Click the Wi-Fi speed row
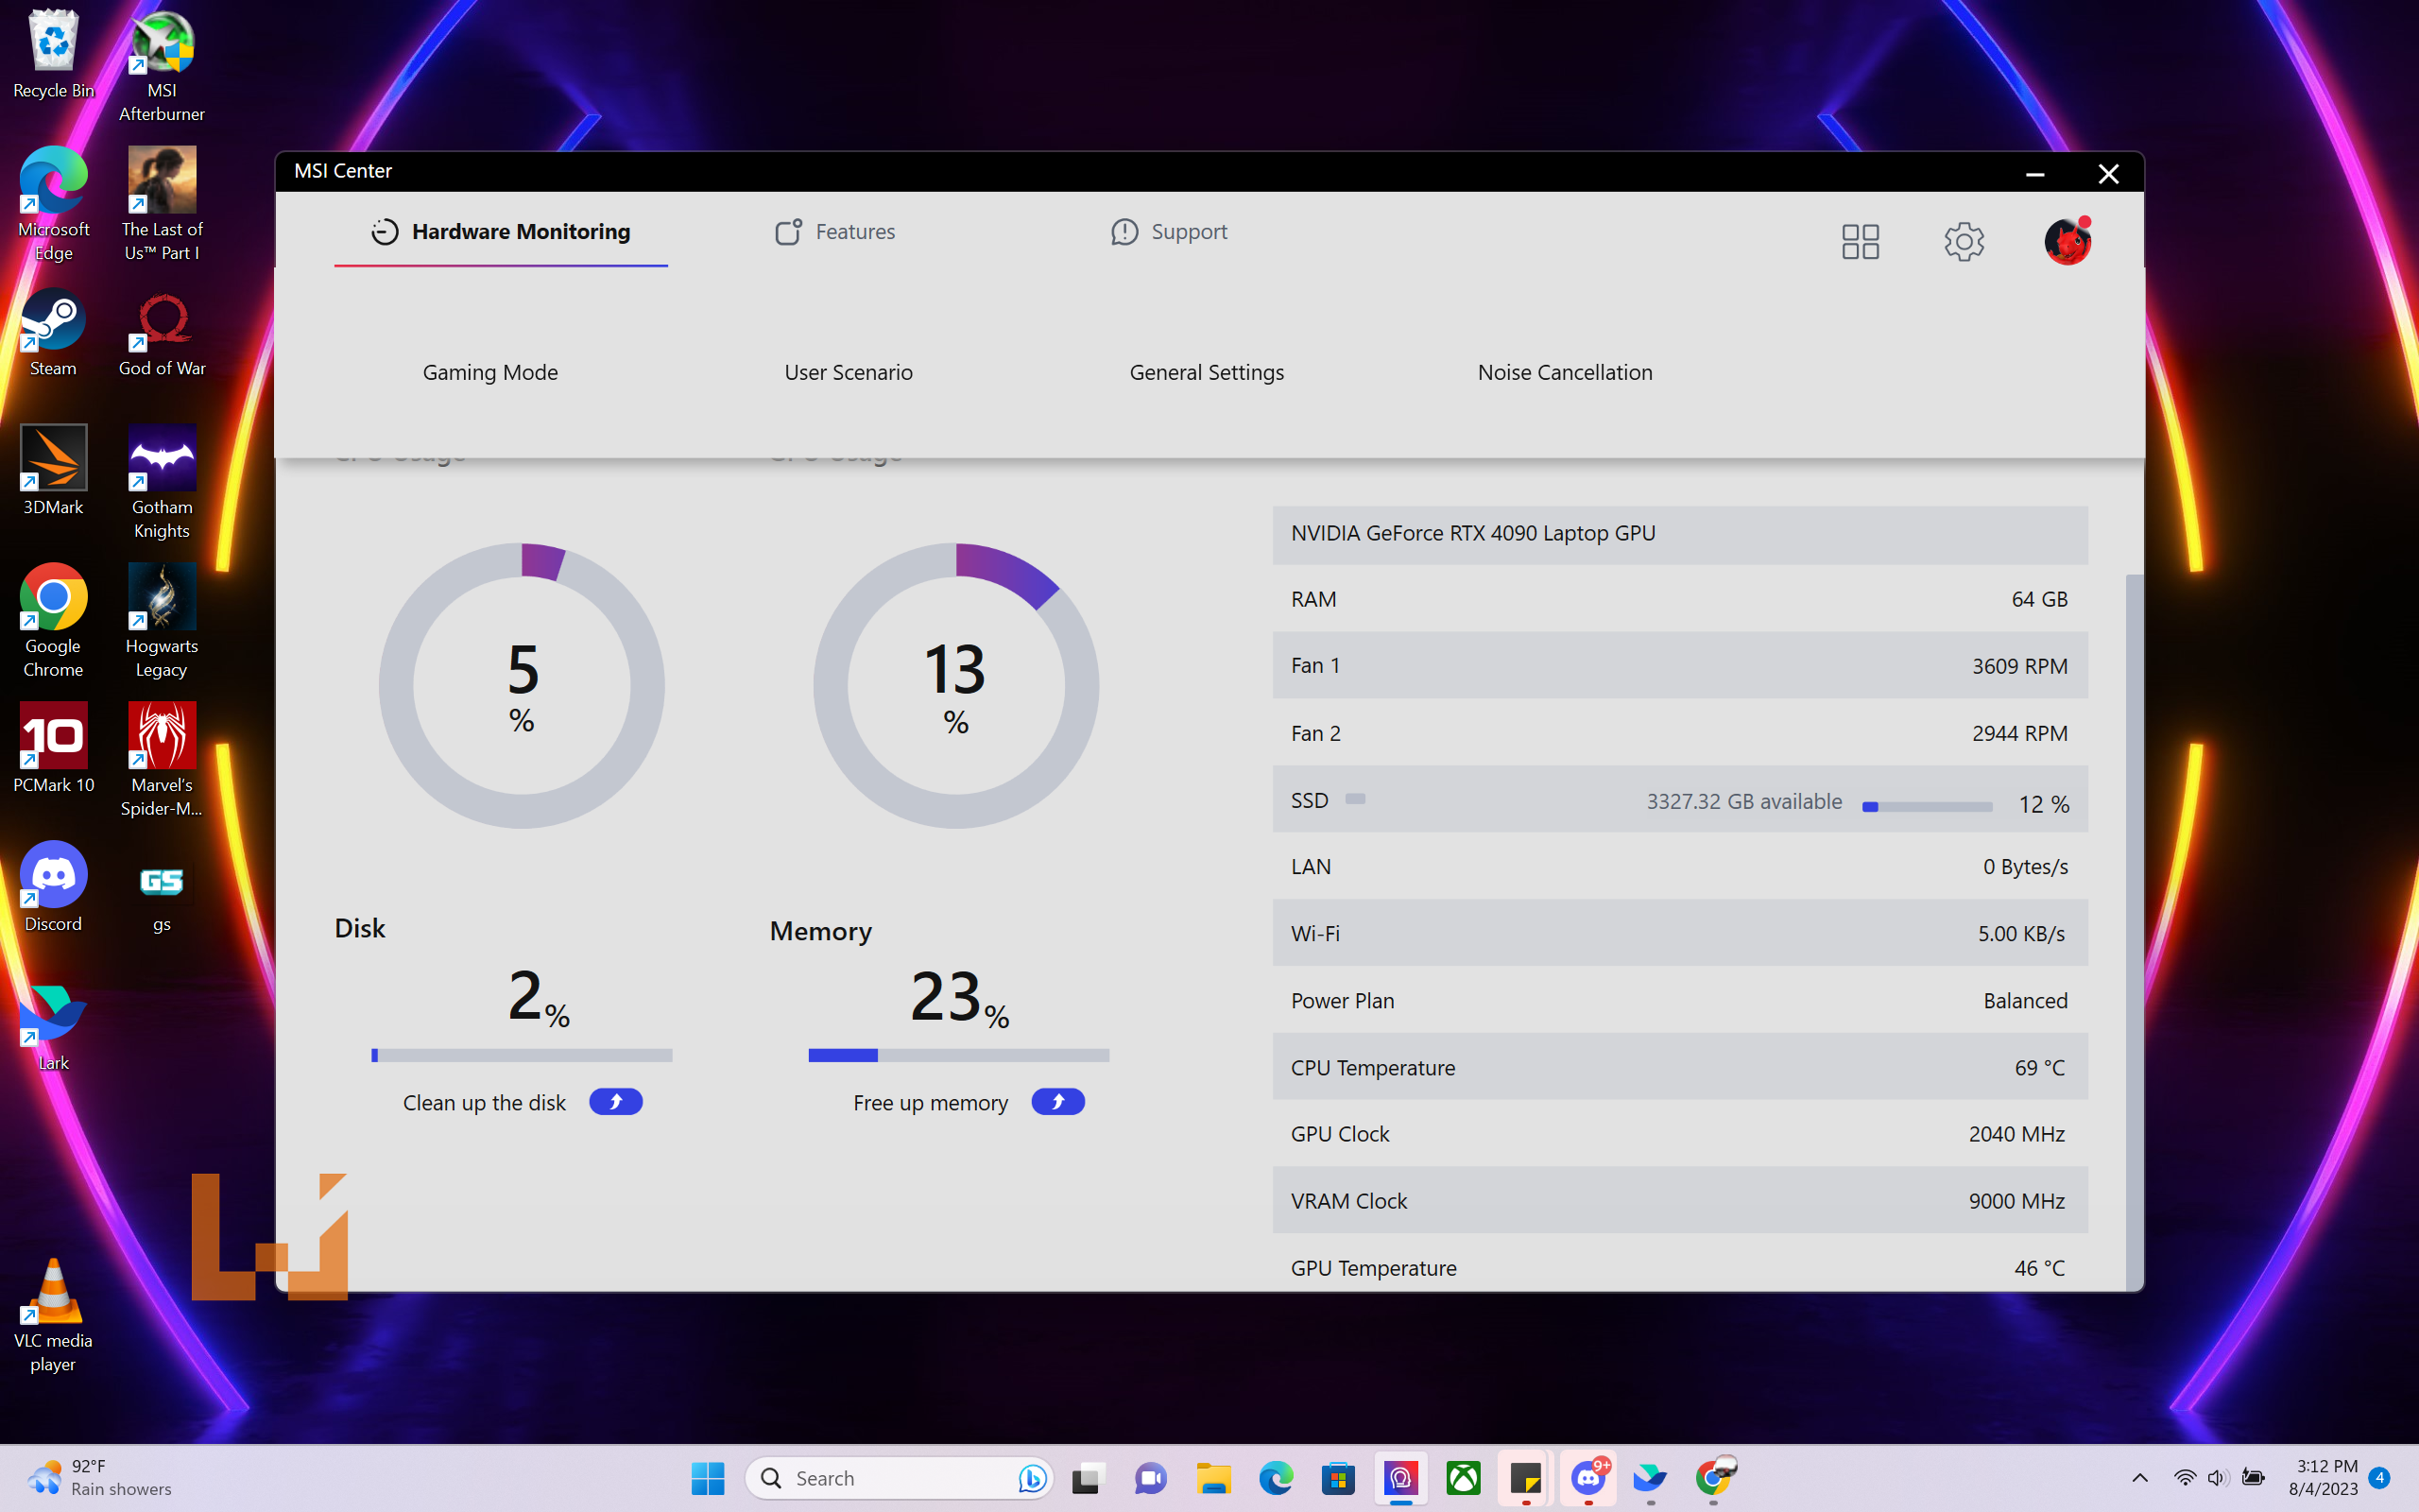 click(x=1679, y=933)
